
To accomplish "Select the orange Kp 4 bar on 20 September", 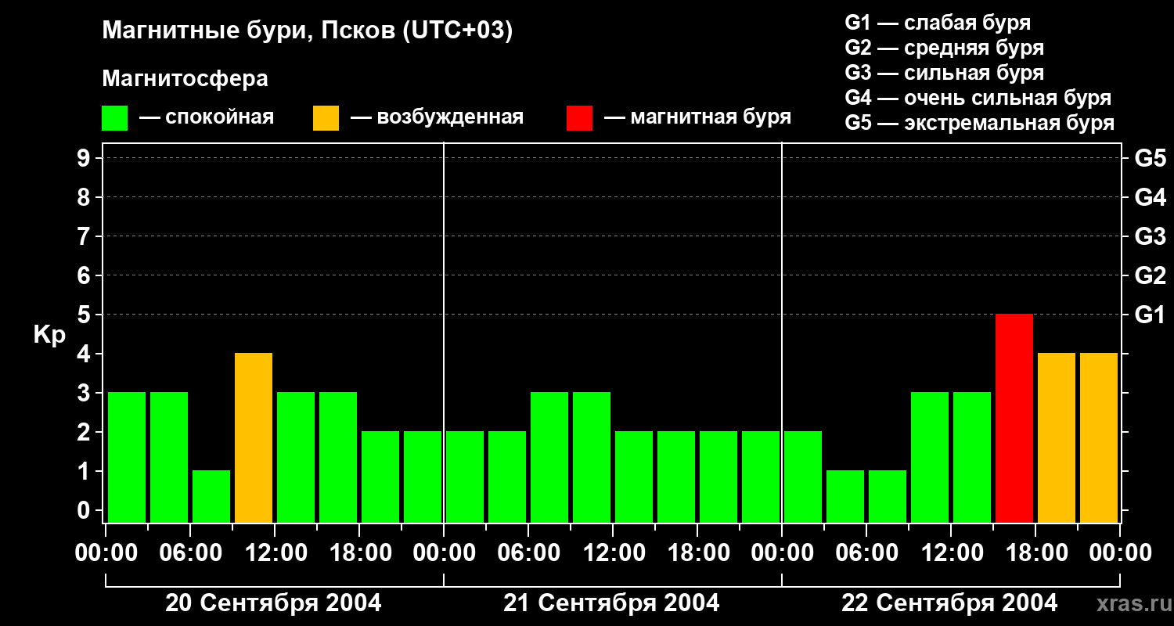I will pos(254,437).
